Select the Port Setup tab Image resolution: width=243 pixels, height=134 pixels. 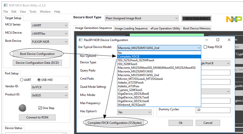(12, 73)
